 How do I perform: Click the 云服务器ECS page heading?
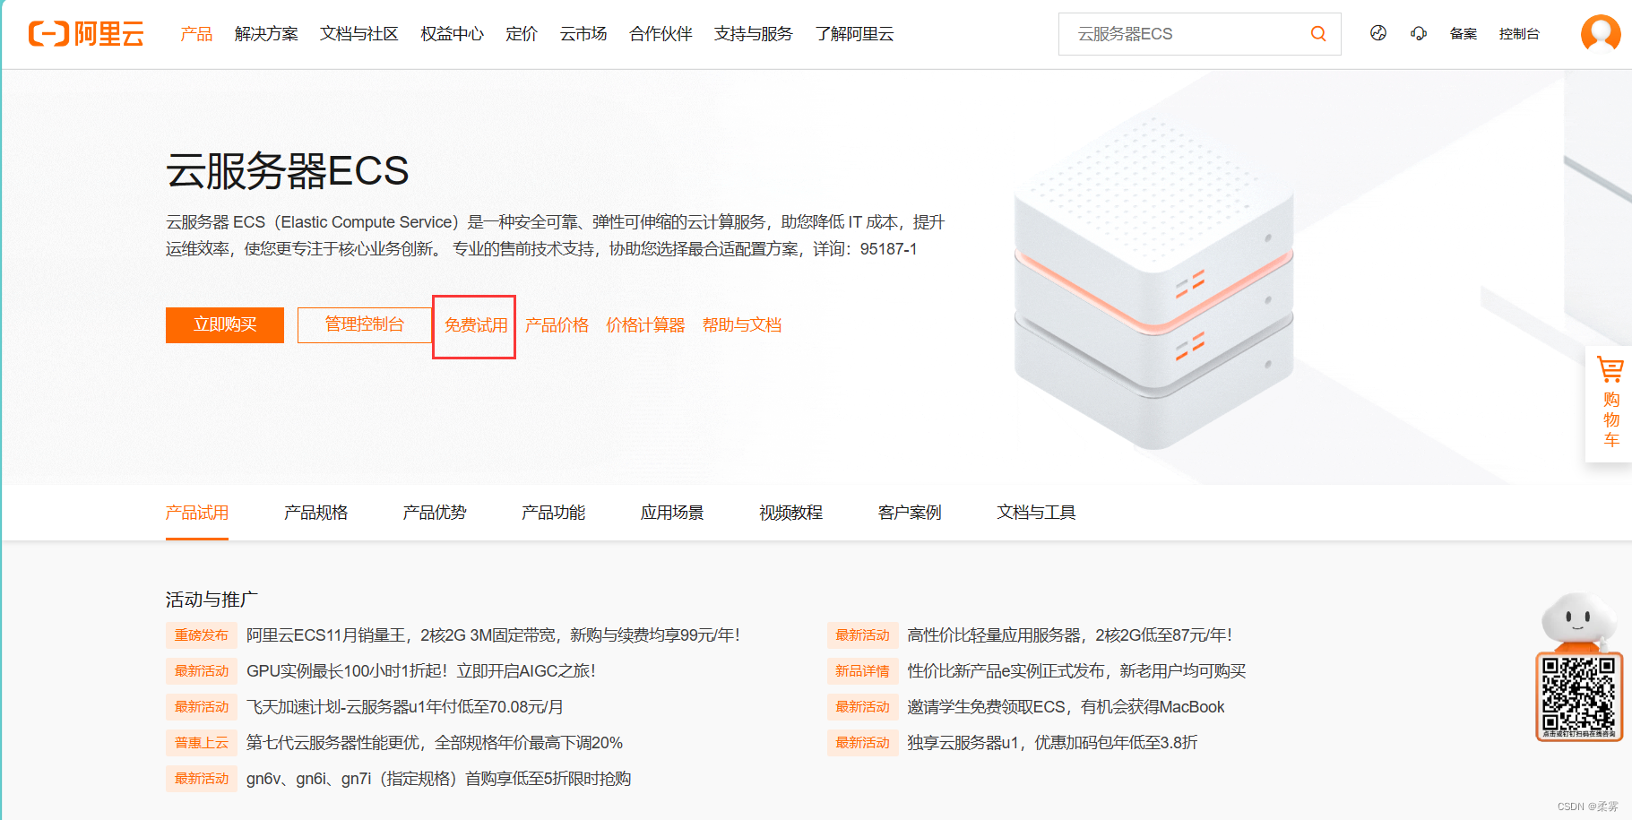pos(288,170)
